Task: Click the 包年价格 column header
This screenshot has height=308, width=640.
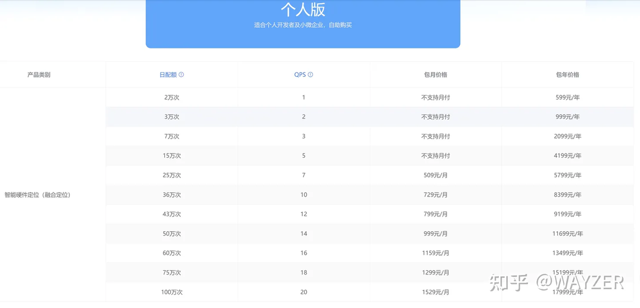Action: (567, 75)
